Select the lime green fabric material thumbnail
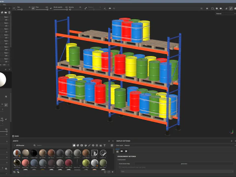236x177 pixels. click(x=86, y=163)
